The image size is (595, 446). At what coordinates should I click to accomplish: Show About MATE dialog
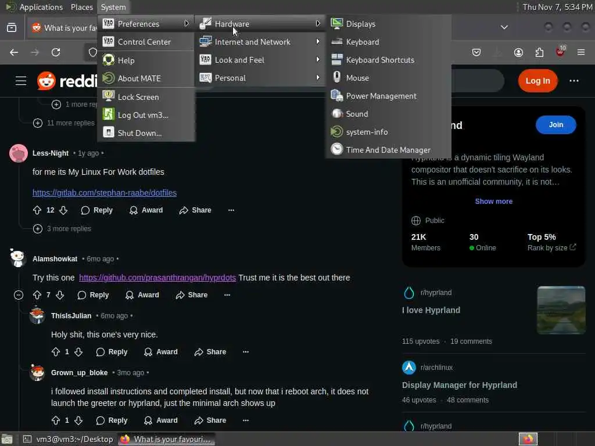pos(146,78)
